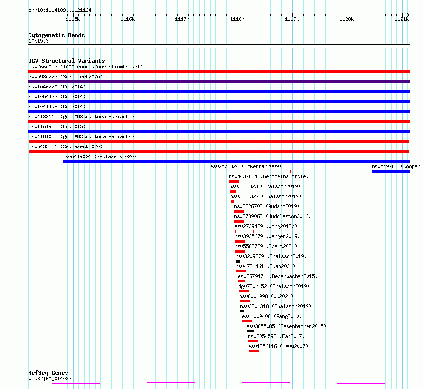Click the 1120k ruler tick label
The height and width of the screenshot is (389, 423).
(346, 19)
